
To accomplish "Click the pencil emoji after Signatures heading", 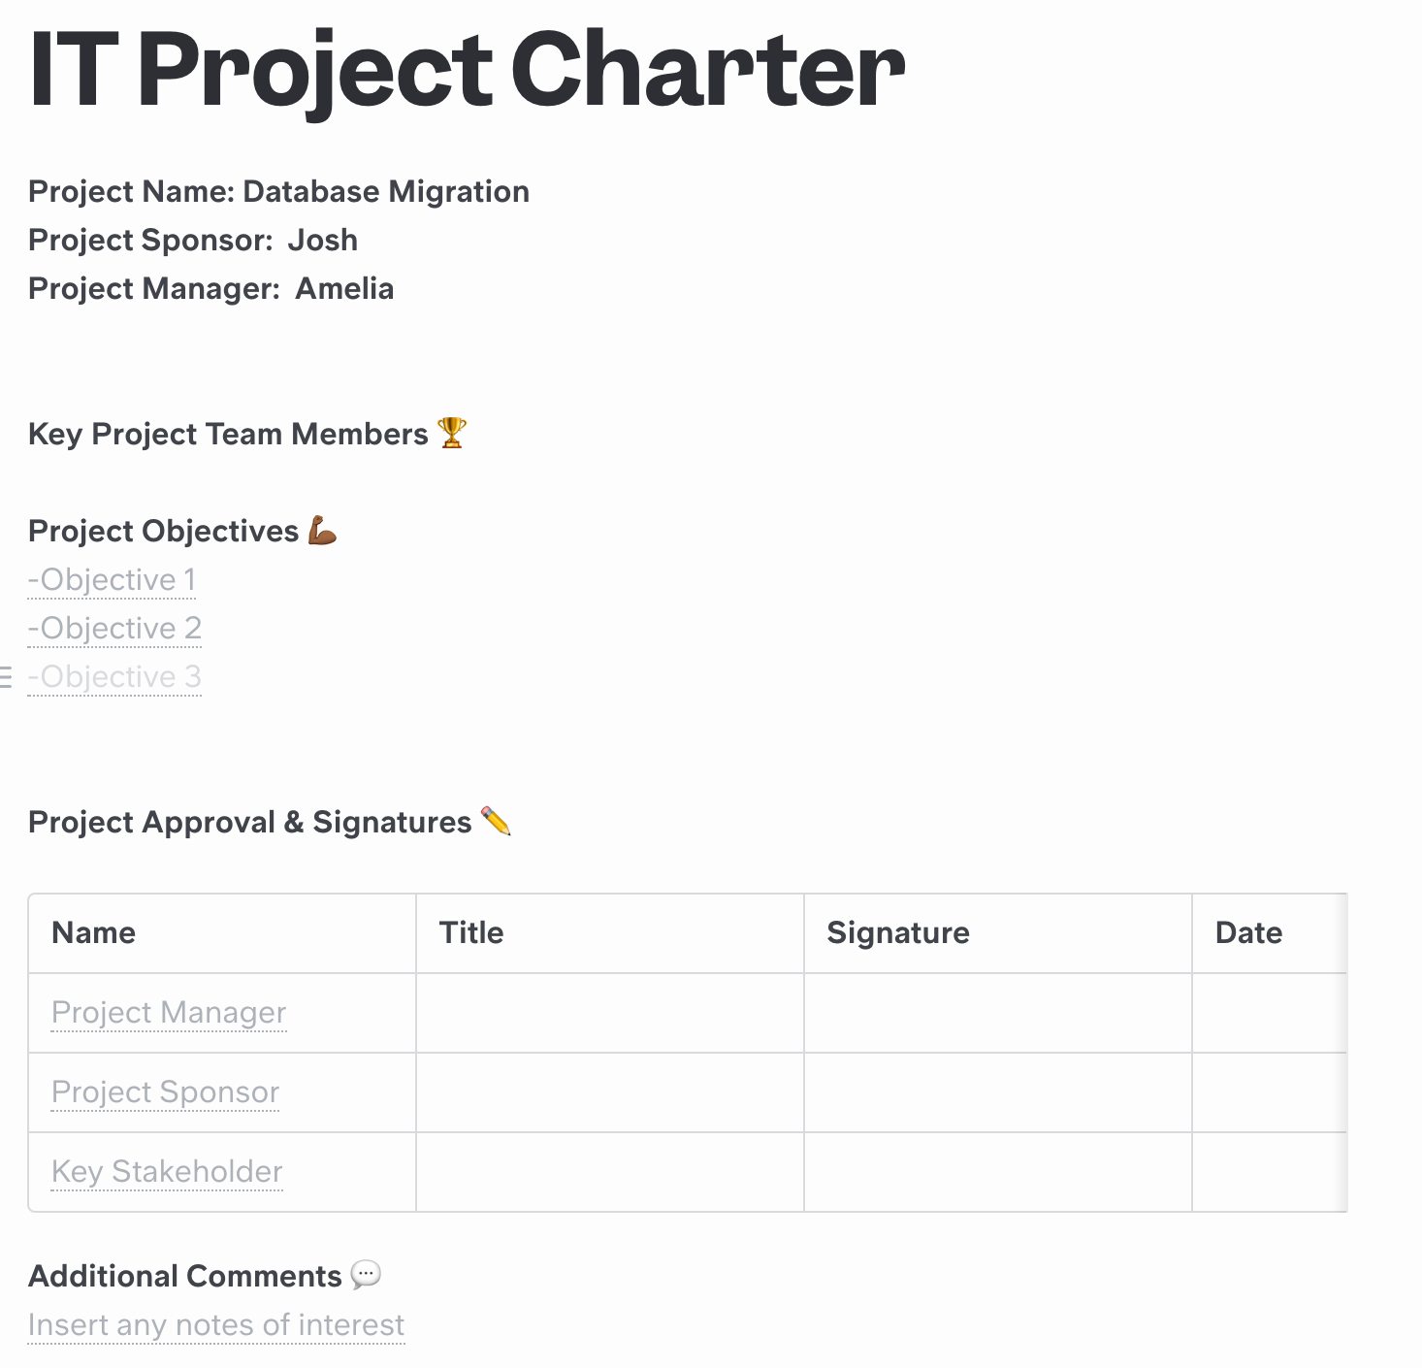I will point(496,822).
